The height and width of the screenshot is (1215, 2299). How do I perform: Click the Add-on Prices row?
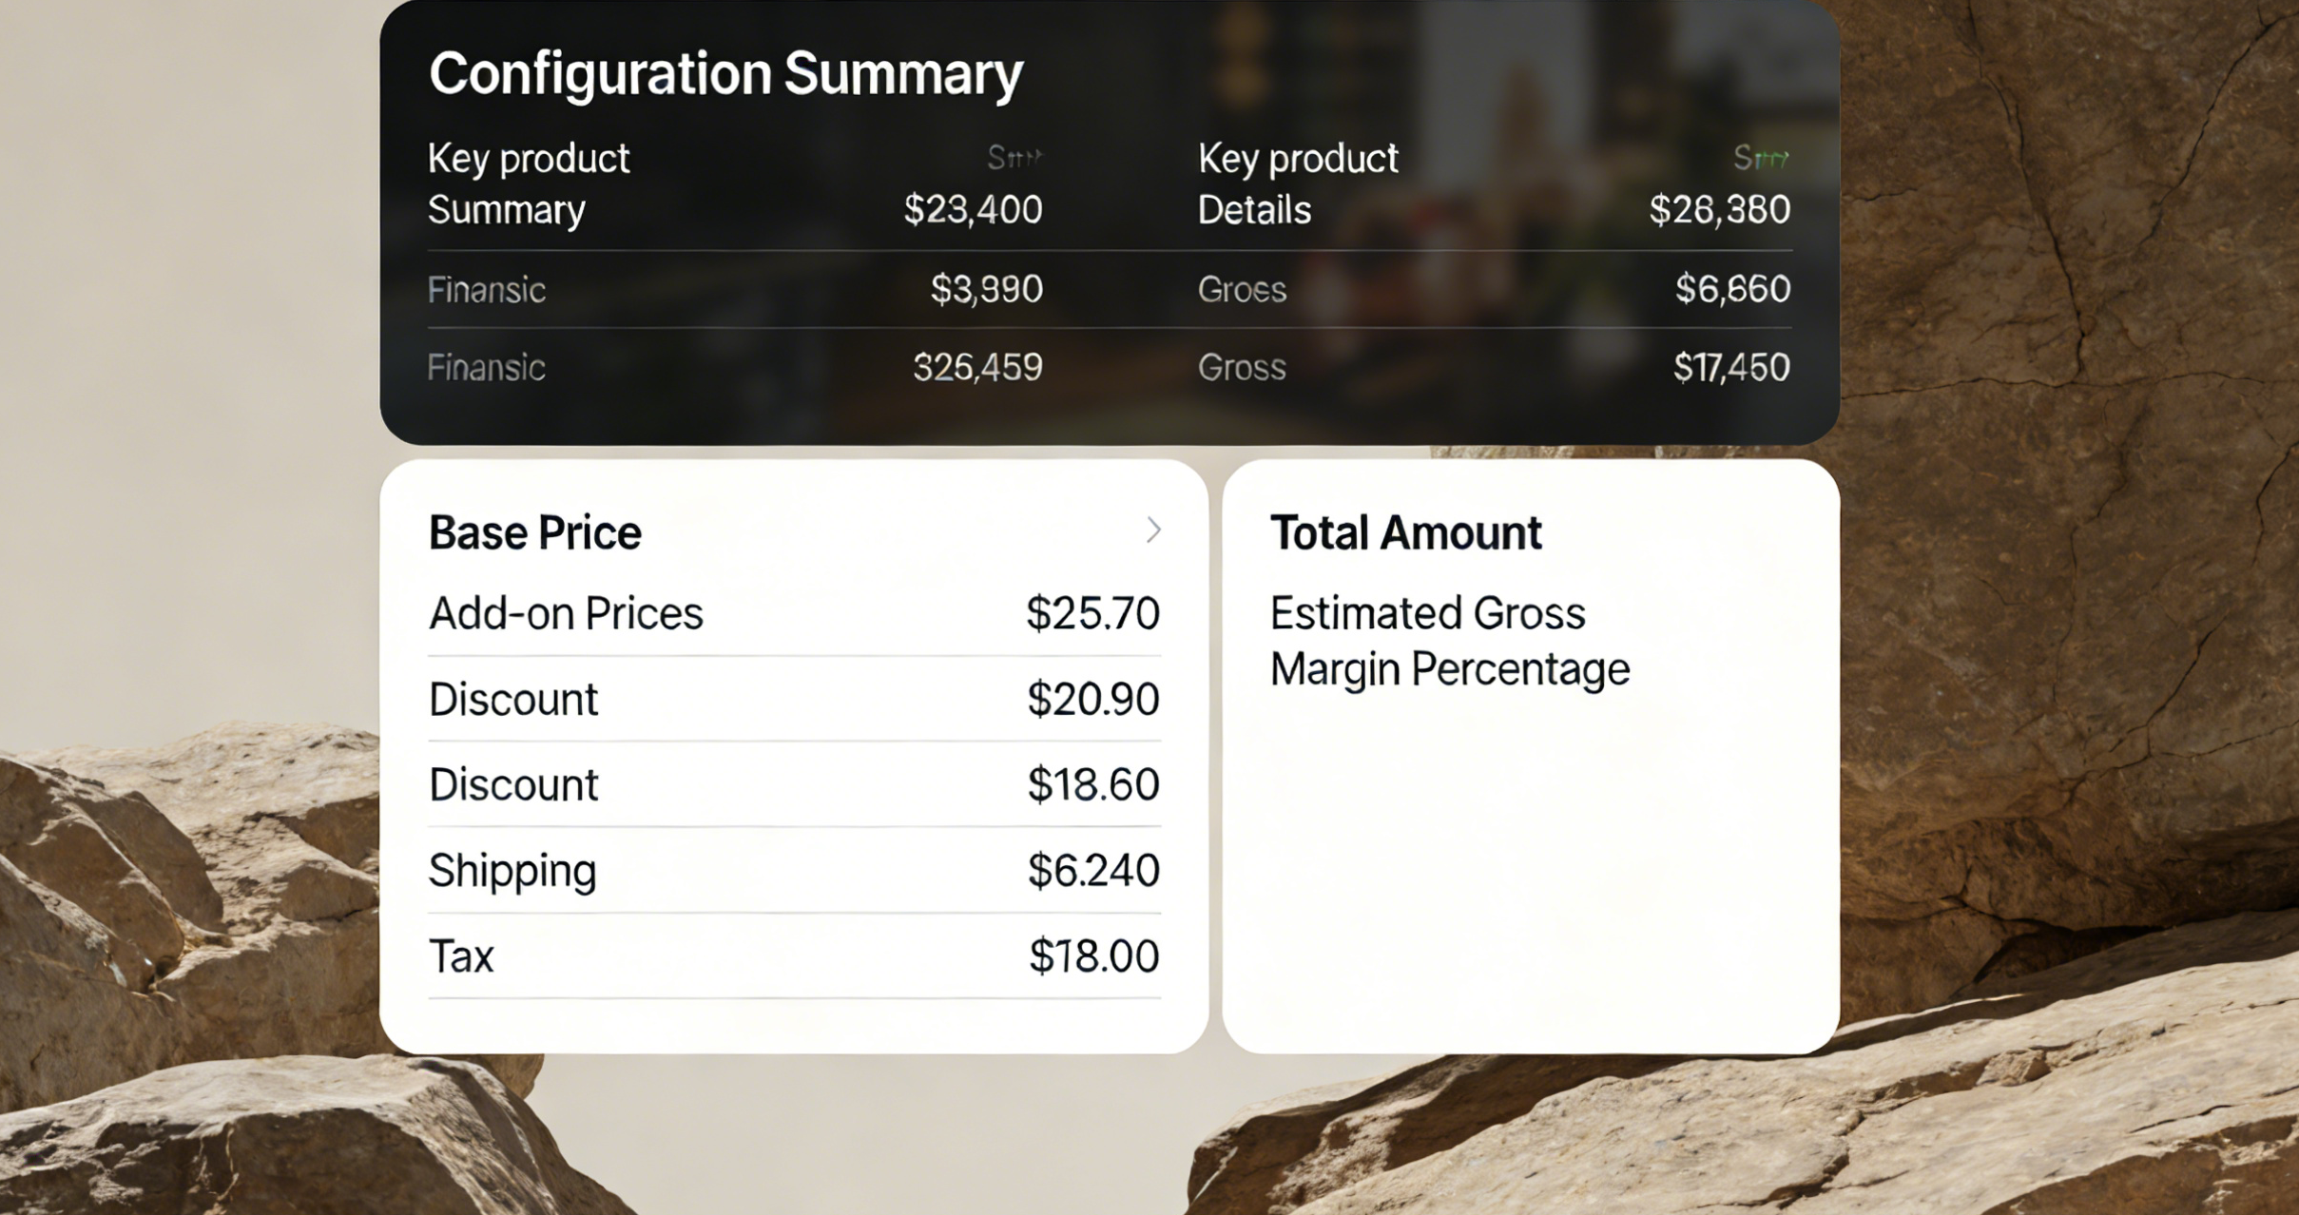tap(793, 613)
